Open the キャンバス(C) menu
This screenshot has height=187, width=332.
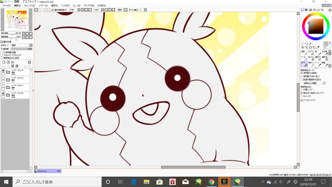coord(29,5)
